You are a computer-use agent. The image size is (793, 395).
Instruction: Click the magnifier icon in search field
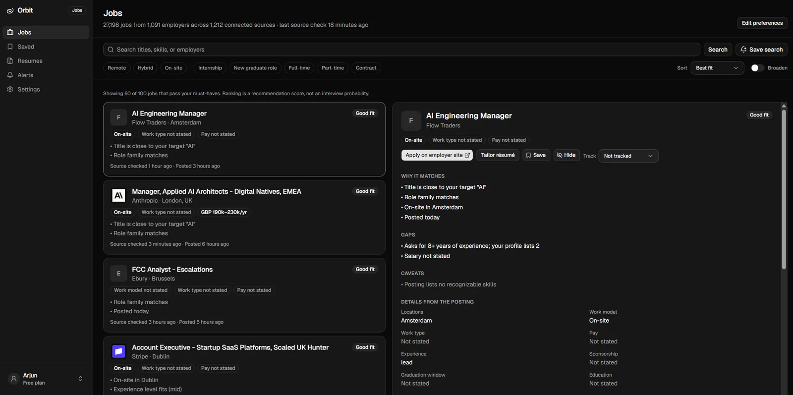pos(111,50)
